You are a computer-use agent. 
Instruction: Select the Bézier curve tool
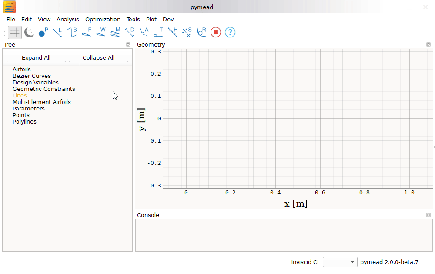[72, 32]
